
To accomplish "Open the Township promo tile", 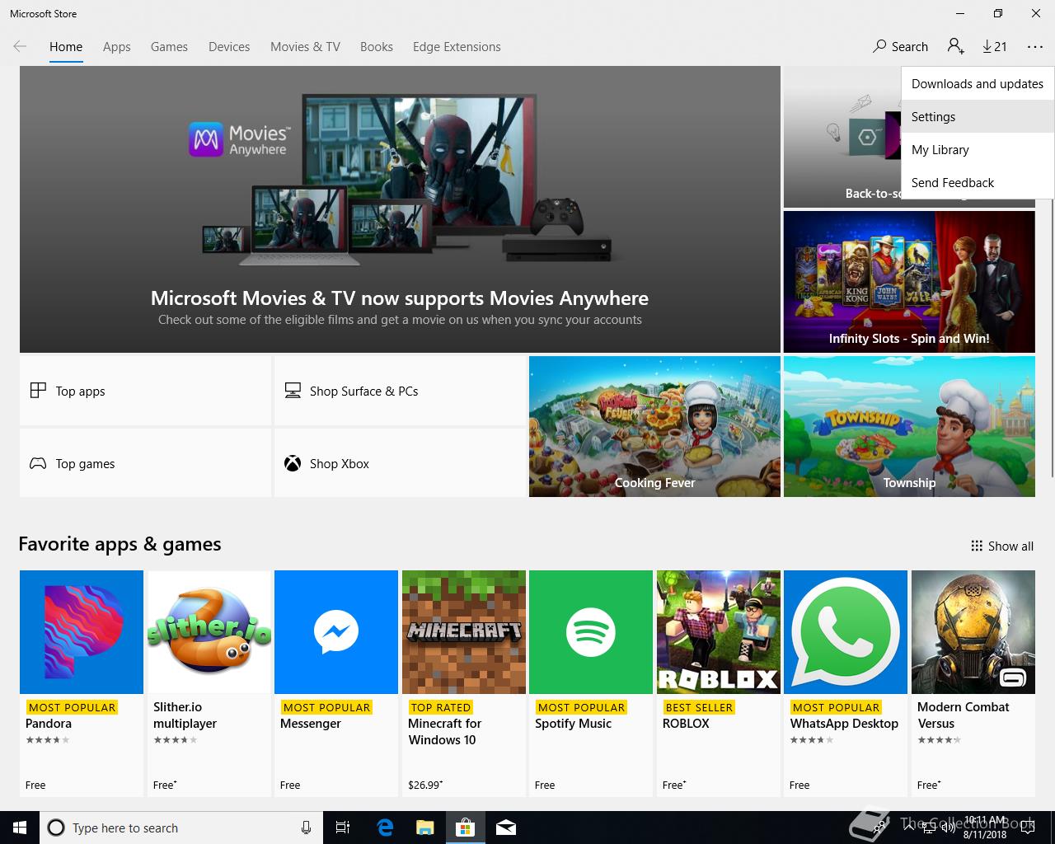I will click(909, 426).
